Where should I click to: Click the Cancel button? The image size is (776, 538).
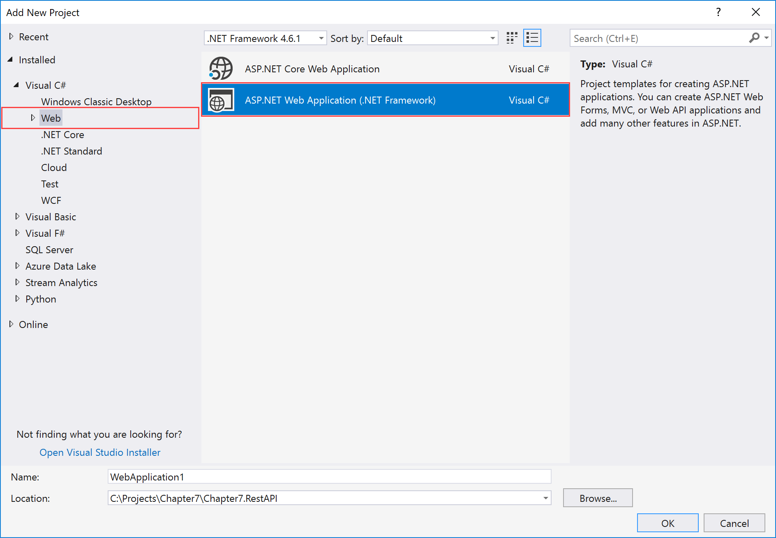click(734, 523)
